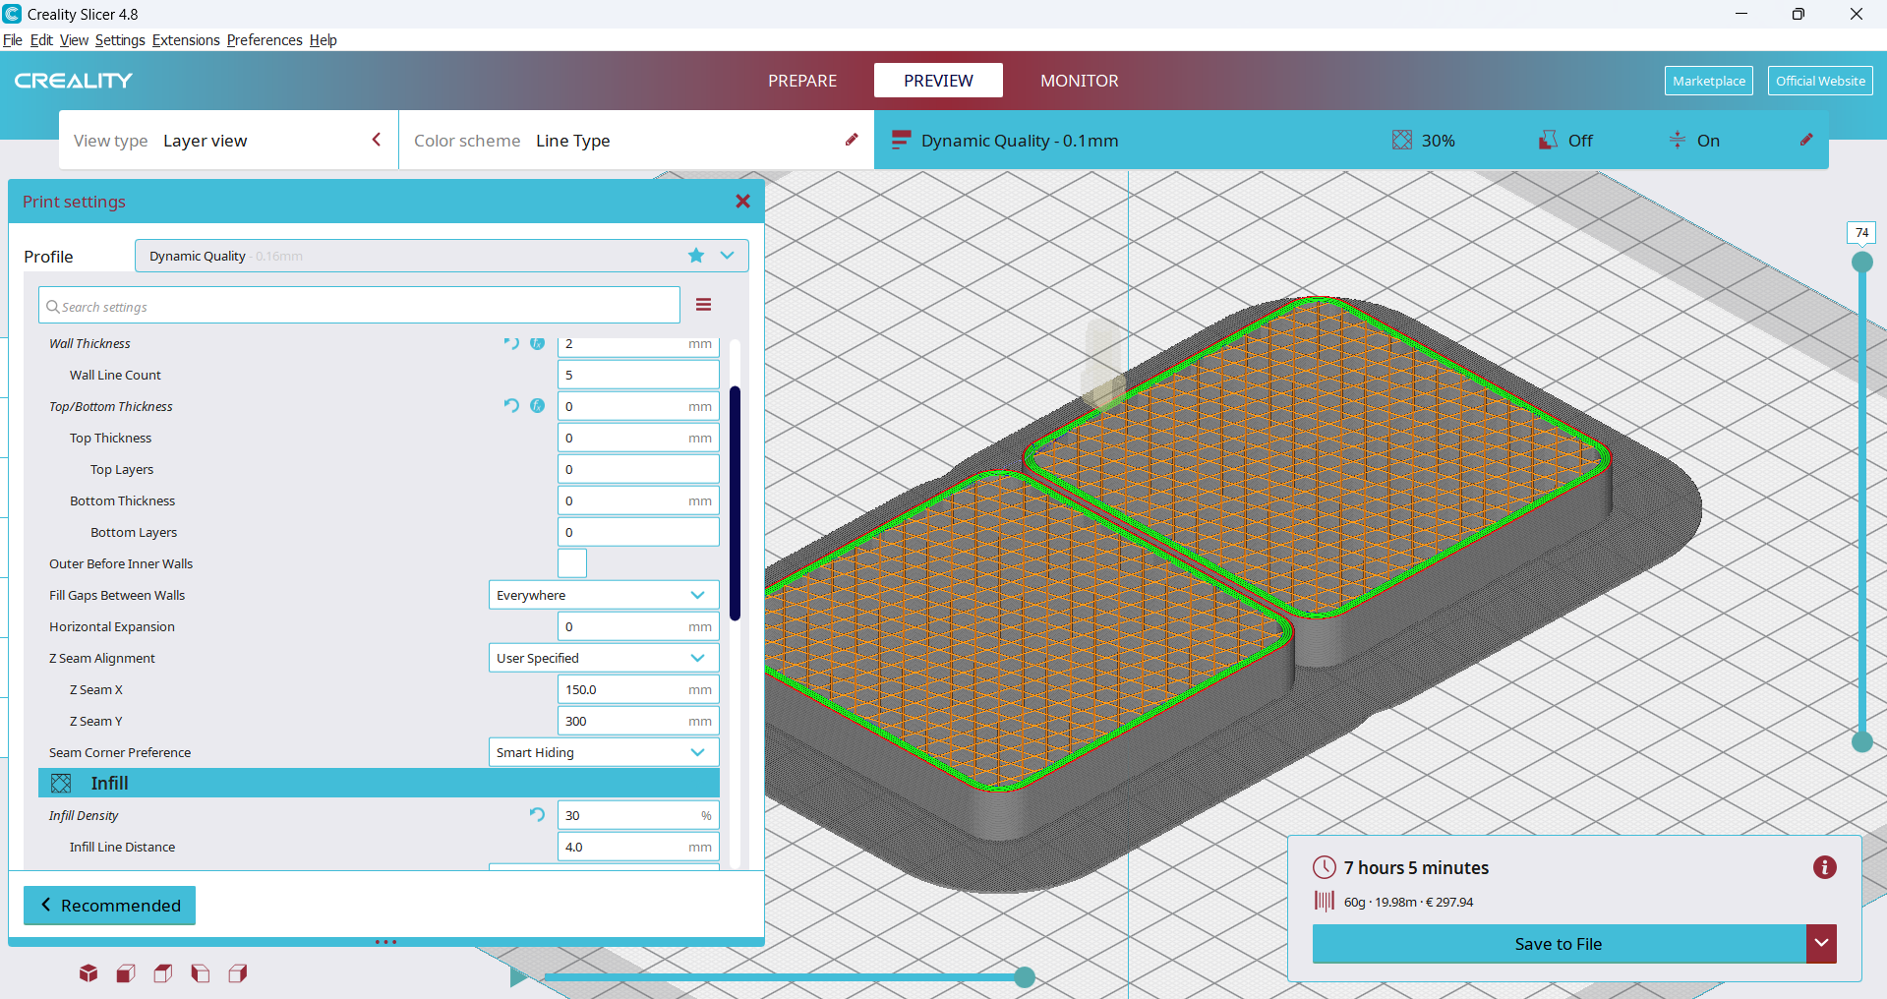Open Save to File options arrow
Image resolution: width=1887 pixels, height=999 pixels.
pyautogui.click(x=1821, y=944)
